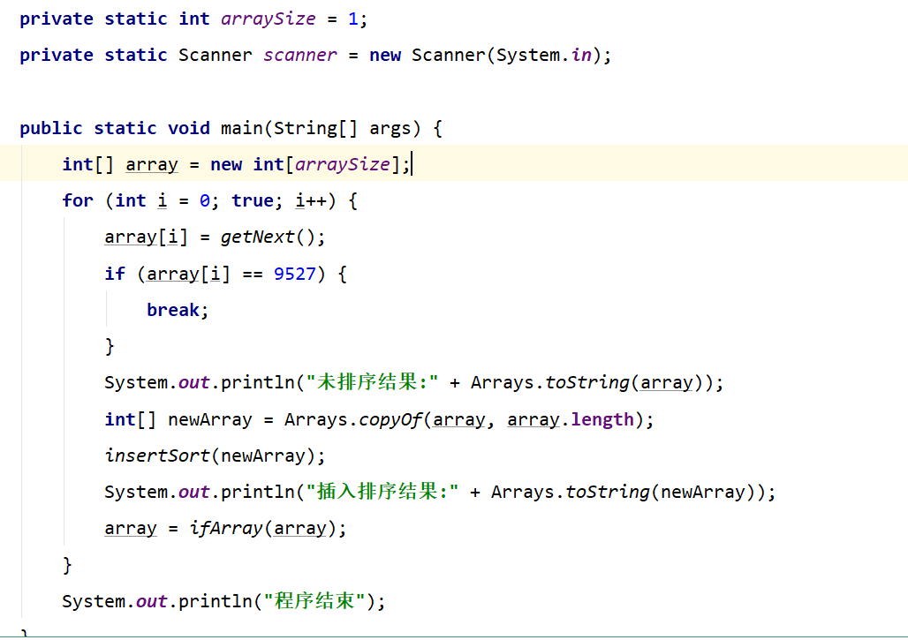Click 'true' in the for loop condition
Screen dimensions: 908x640
pos(253,200)
